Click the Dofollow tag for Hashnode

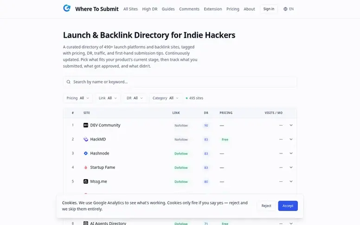(181, 154)
